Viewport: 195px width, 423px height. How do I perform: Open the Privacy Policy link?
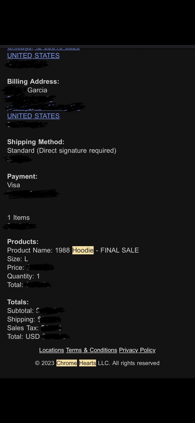coord(137,350)
